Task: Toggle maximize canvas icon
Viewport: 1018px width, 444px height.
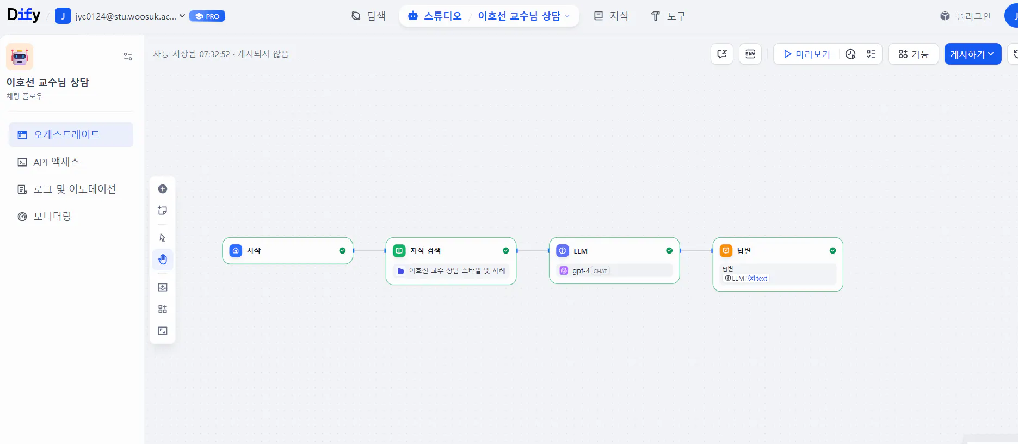Action: point(163,331)
